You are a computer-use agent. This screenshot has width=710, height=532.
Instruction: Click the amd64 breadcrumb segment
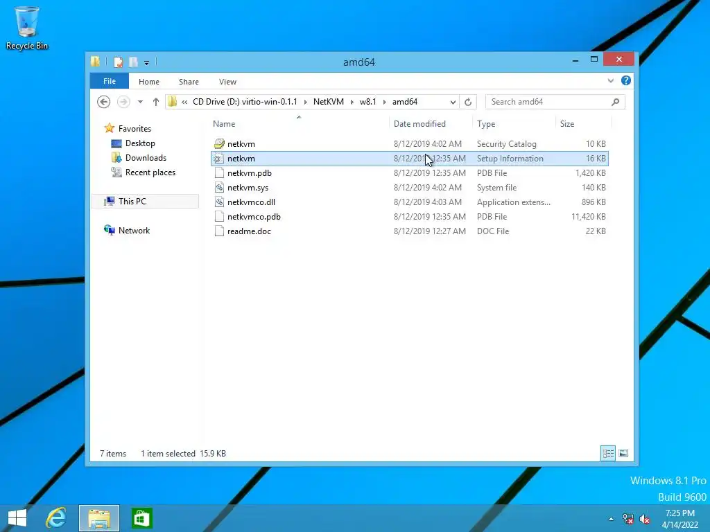(x=405, y=102)
